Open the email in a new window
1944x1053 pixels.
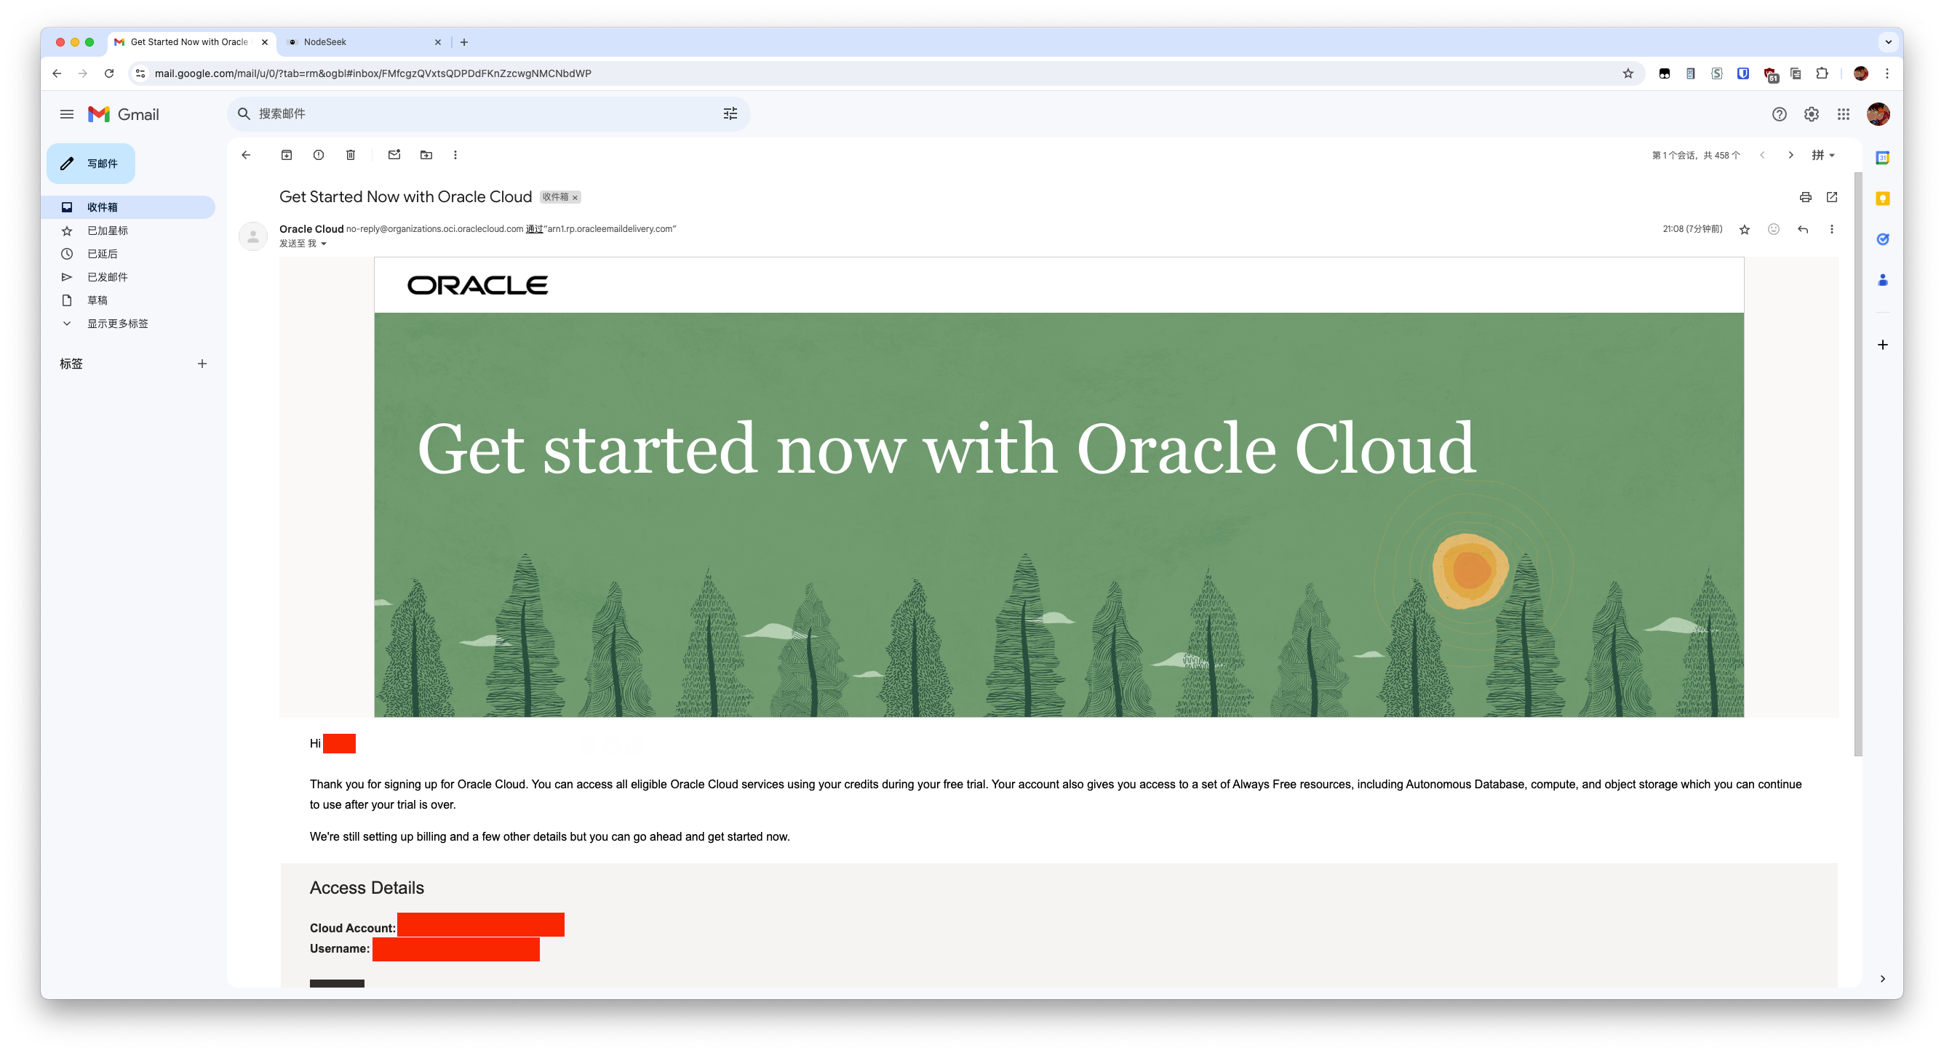(1831, 198)
